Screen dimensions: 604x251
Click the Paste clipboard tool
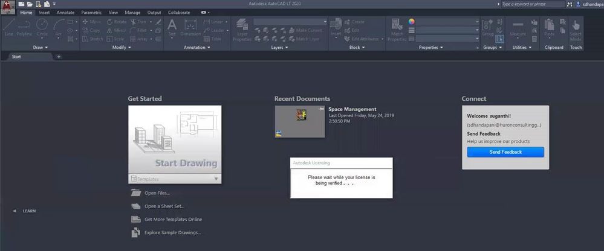pyautogui.click(x=550, y=28)
